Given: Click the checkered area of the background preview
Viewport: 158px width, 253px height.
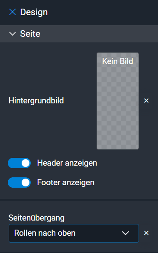Looking at the screenshot, I should pyautogui.click(x=118, y=107).
